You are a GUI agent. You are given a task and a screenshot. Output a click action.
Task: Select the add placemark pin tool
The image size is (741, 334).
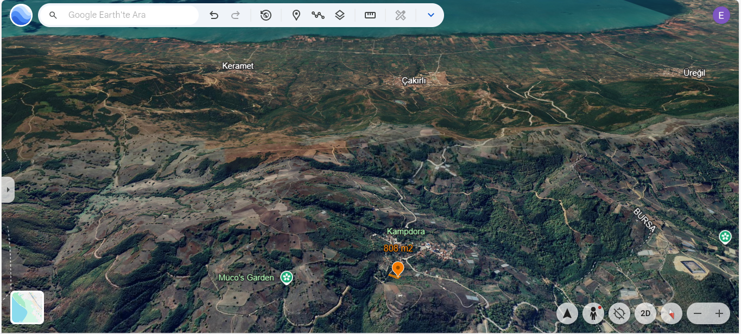point(296,15)
